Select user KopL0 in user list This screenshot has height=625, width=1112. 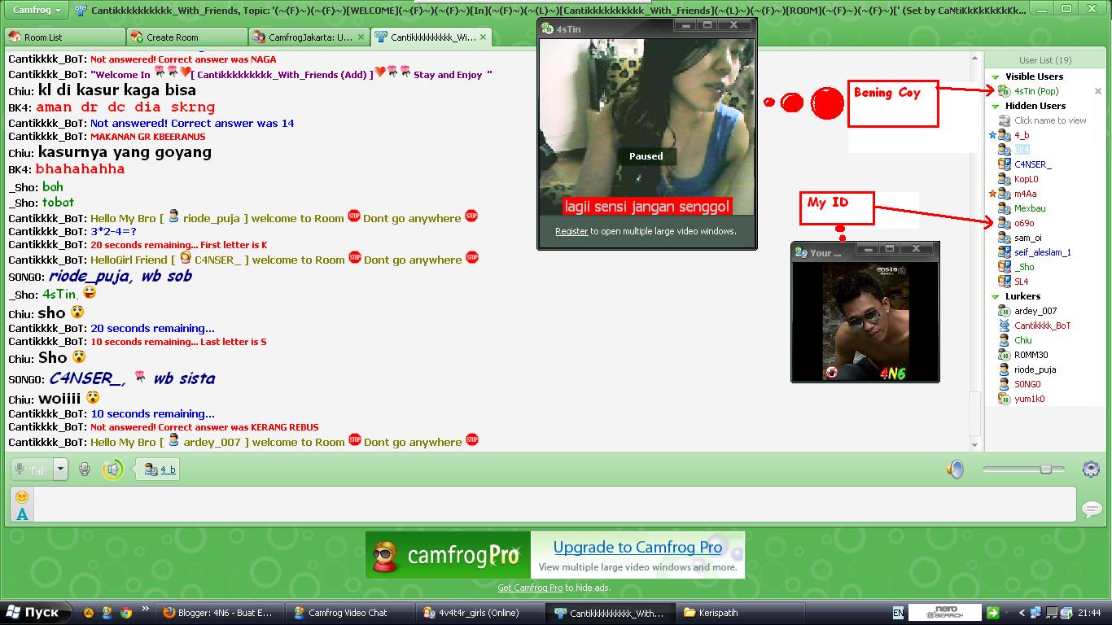pos(1026,179)
